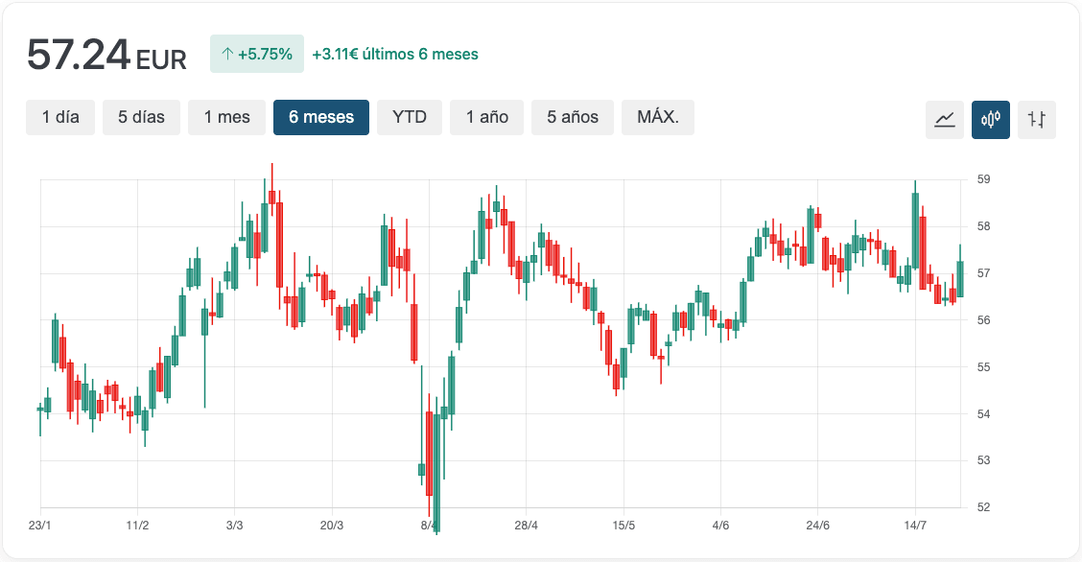The height and width of the screenshot is (562, 1082).
Task: Click the 59 price level on y-axis
Action: pyautogui.click(x=983, y=179)
